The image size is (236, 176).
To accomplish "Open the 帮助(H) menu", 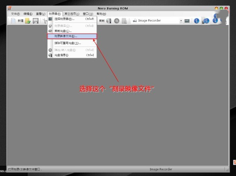I will [x=101, y=14].
